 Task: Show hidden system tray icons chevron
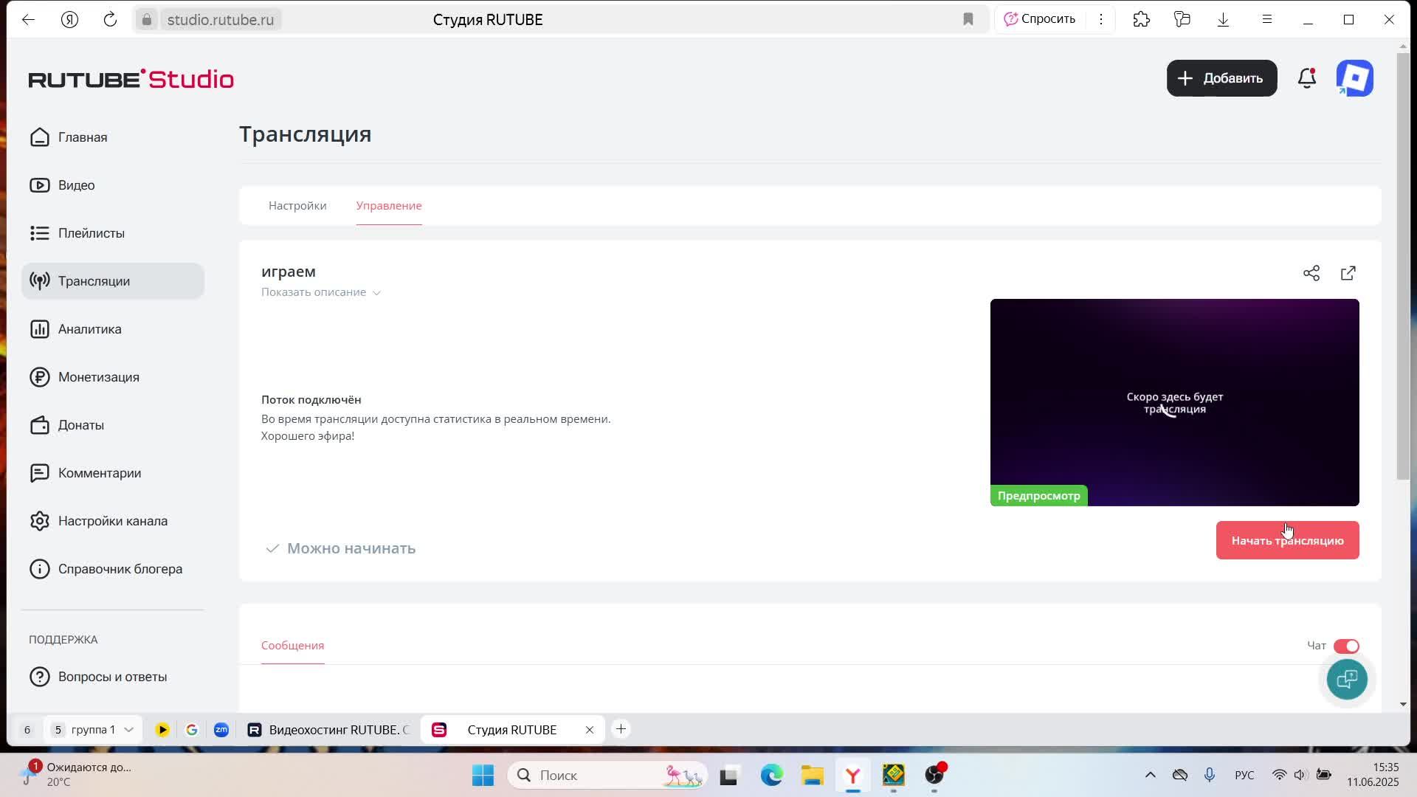1150,775
